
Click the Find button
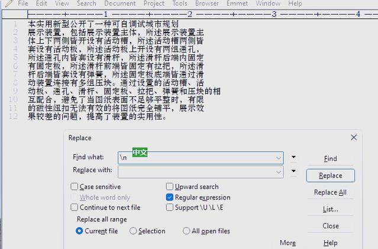(x=330, y=159)
